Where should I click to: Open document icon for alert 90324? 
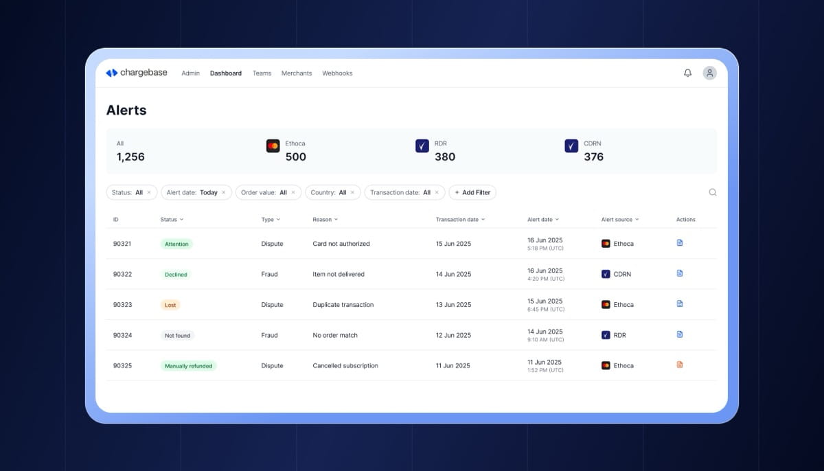point(680,334)
